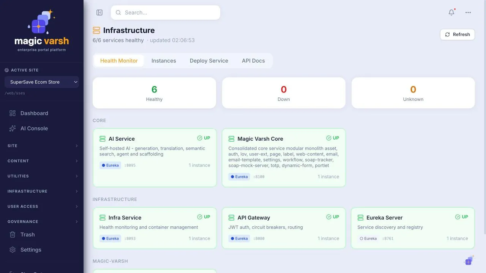Viewport: 486px width, 273px height.
Task: Go to the API Docs tab
Action: pos(253,61)
